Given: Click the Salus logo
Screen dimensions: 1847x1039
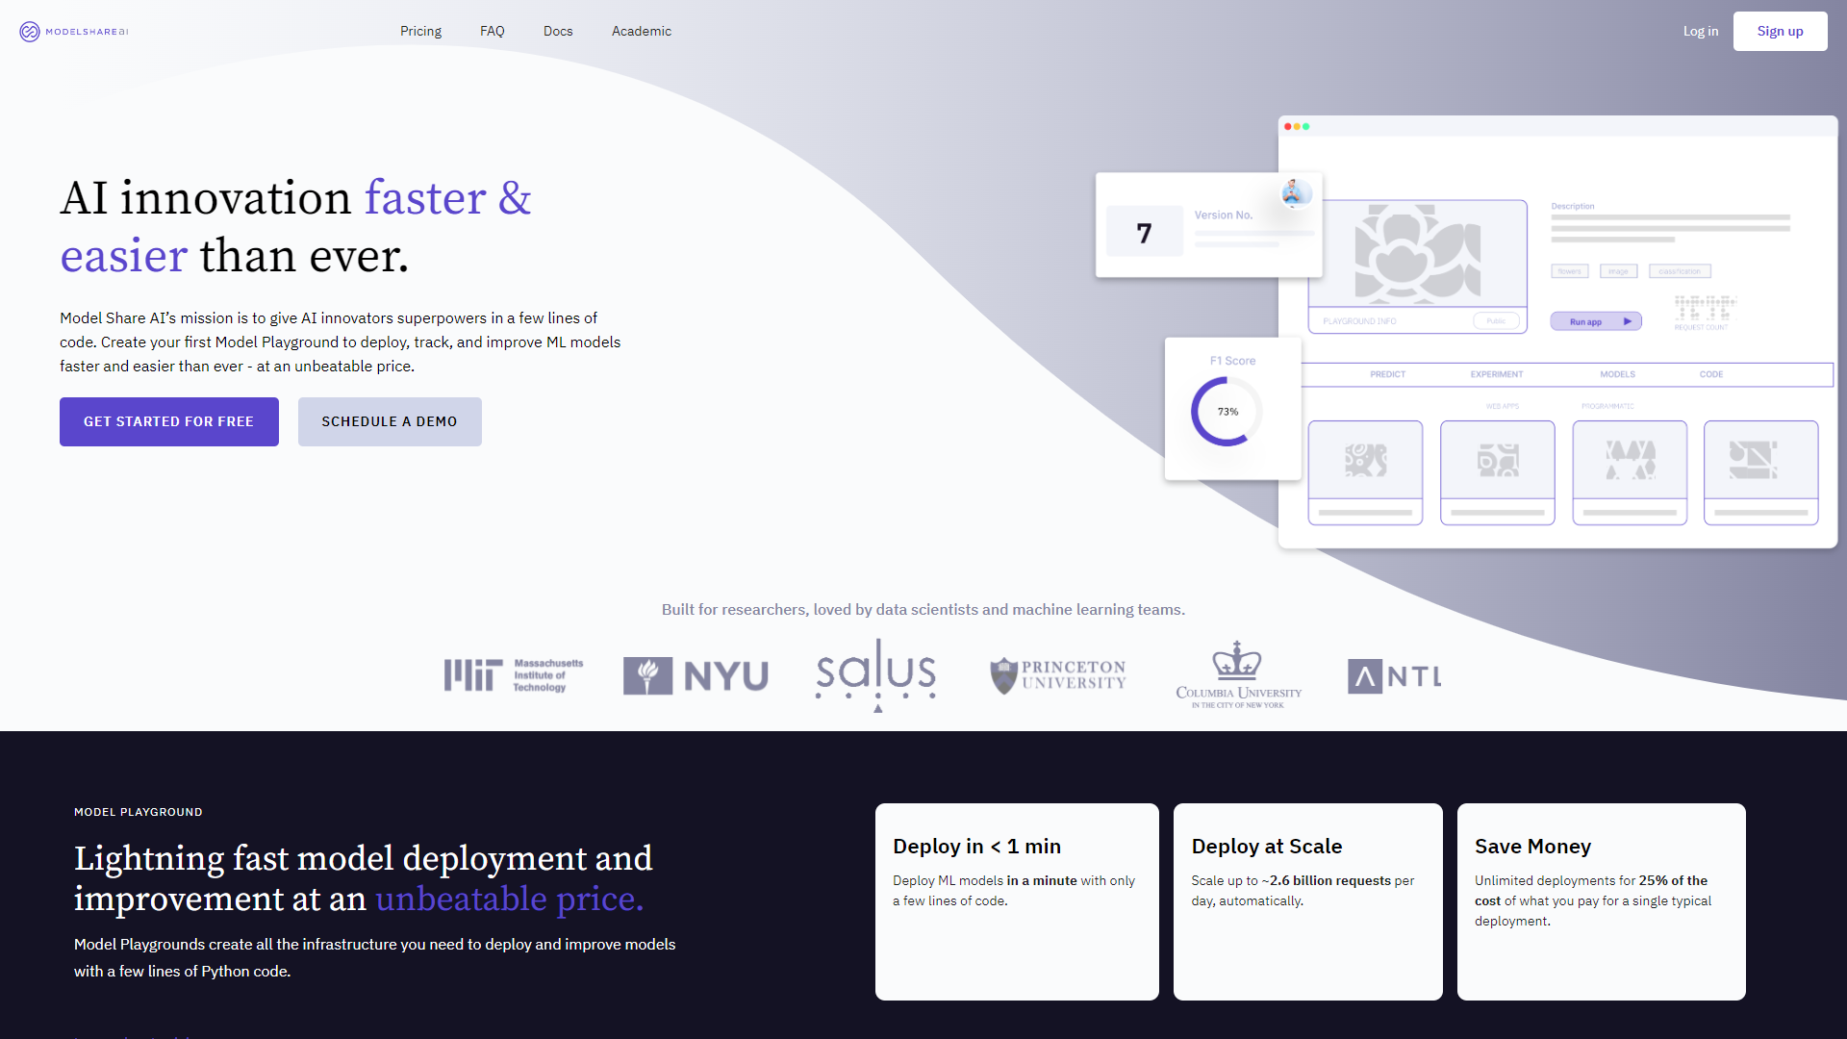Looking at the screenshot, I should pos(875,673).
